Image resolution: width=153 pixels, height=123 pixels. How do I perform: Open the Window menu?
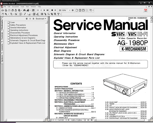[33, 7]
